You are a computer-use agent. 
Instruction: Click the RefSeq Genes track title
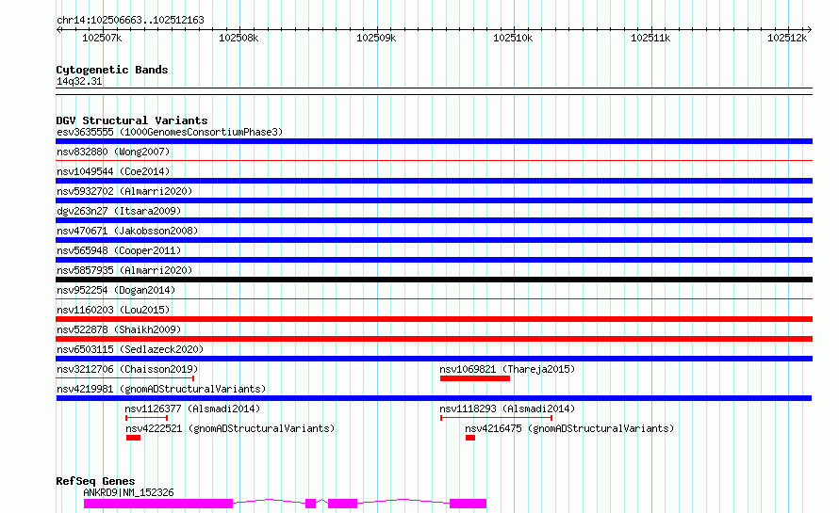coord(95,481)
